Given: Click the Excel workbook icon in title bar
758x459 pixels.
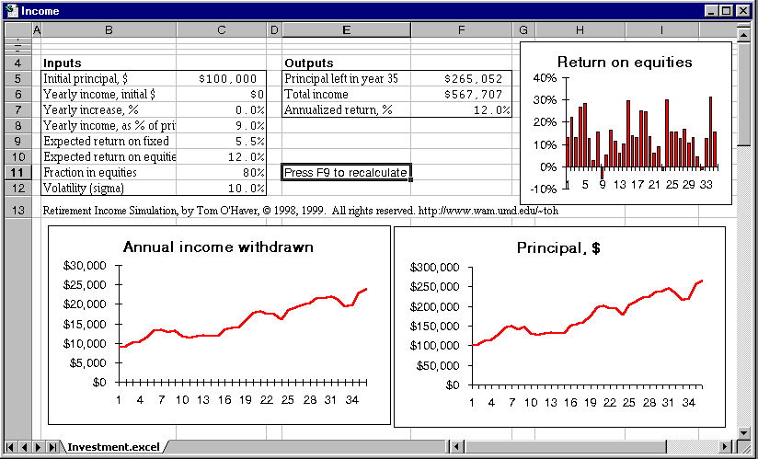Looking at the screenshot, I should coord(10,10).
